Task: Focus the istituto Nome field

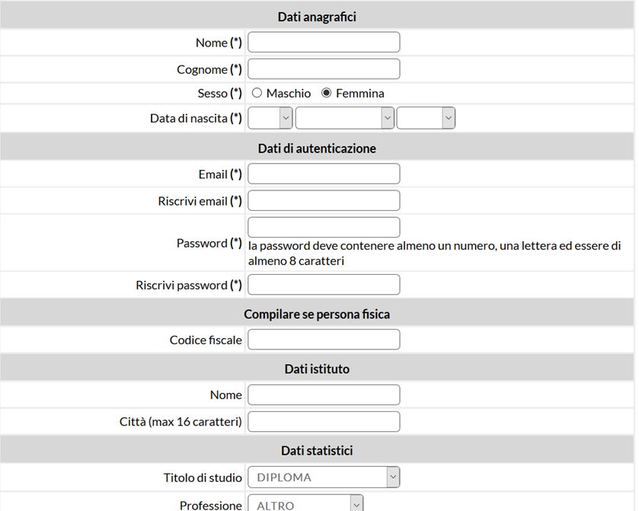Action: [x=324, y=394]
